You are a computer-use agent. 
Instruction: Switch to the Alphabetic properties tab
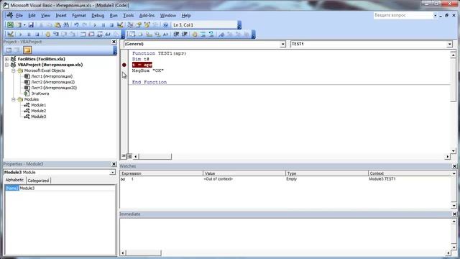coord(14,180)
